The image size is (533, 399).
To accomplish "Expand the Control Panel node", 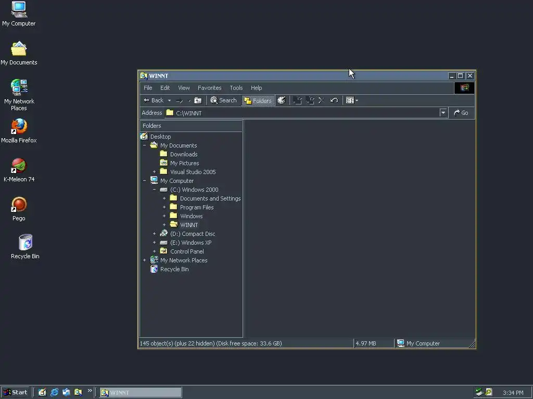I will pos(154,251).
